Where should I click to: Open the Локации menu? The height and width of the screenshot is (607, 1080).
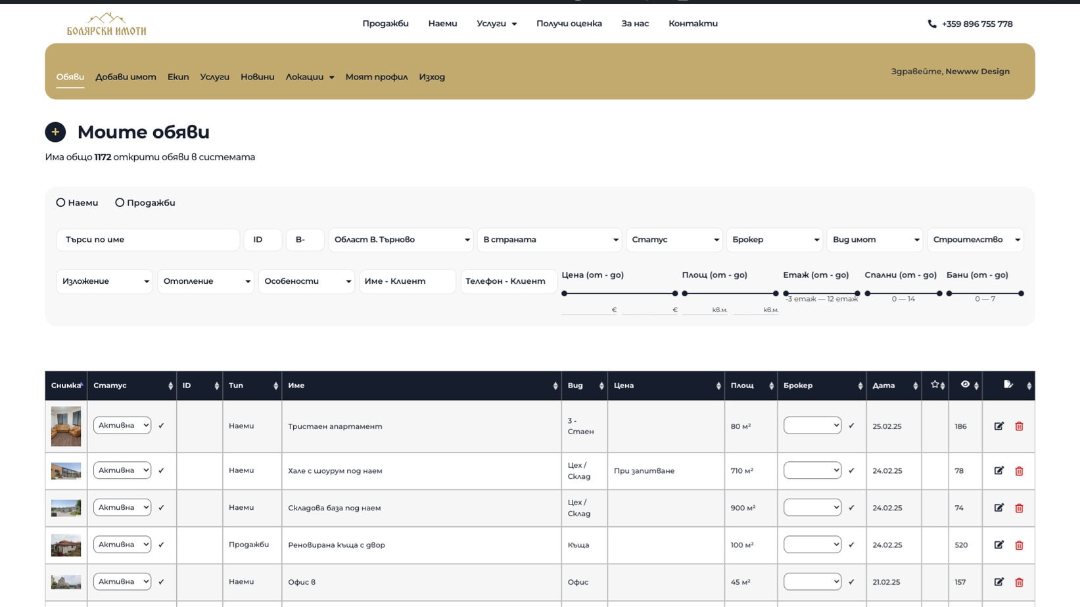(309, 77)
